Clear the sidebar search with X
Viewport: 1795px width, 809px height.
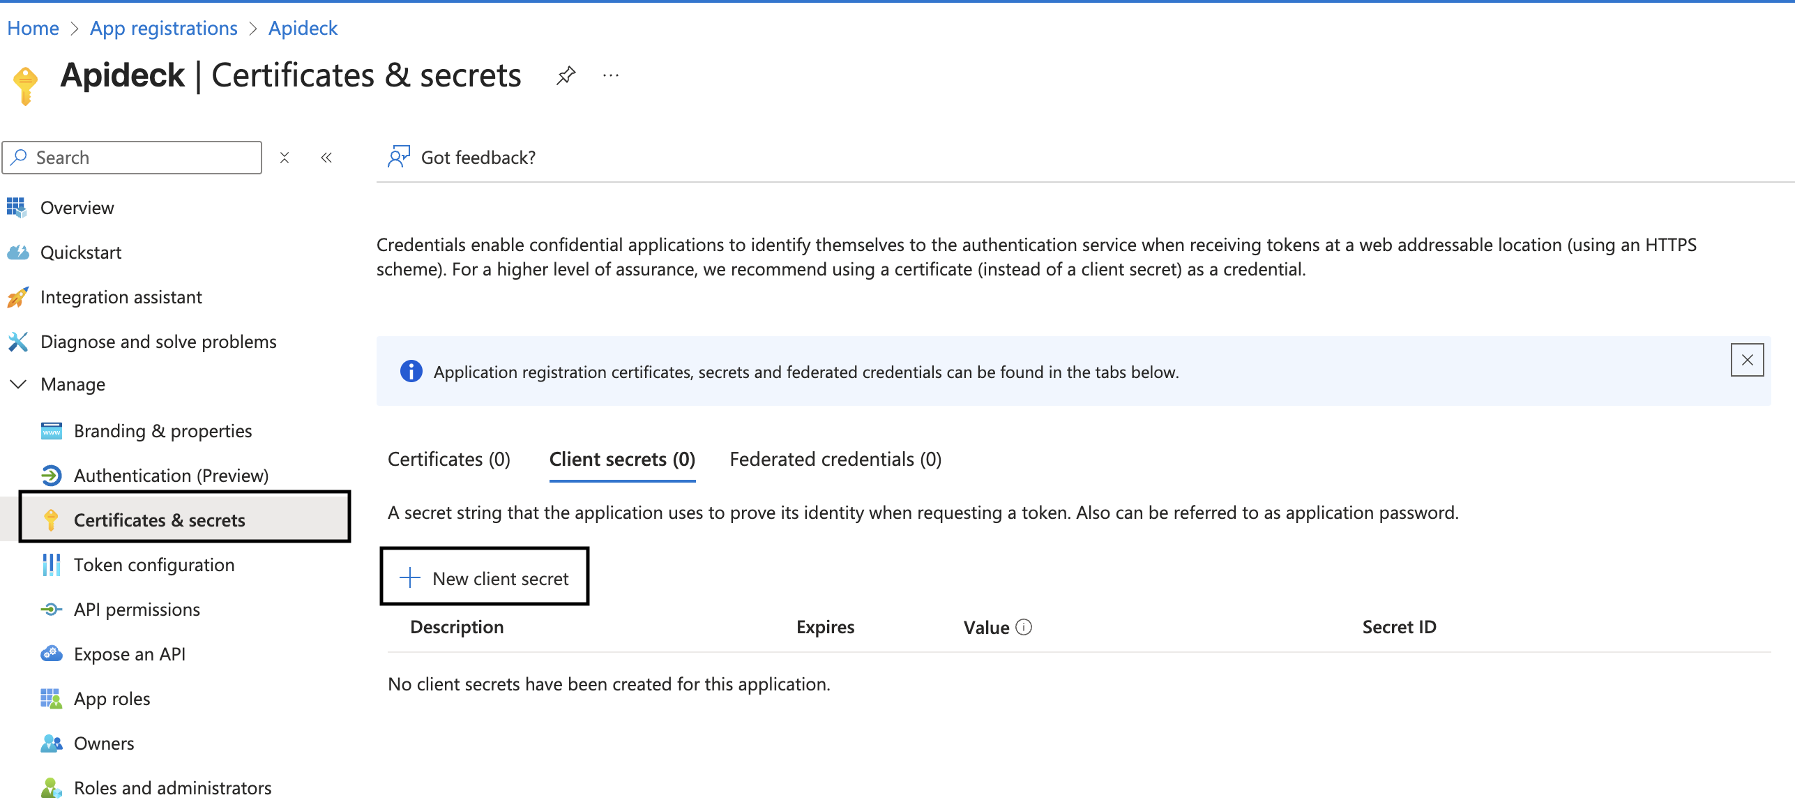285,158
